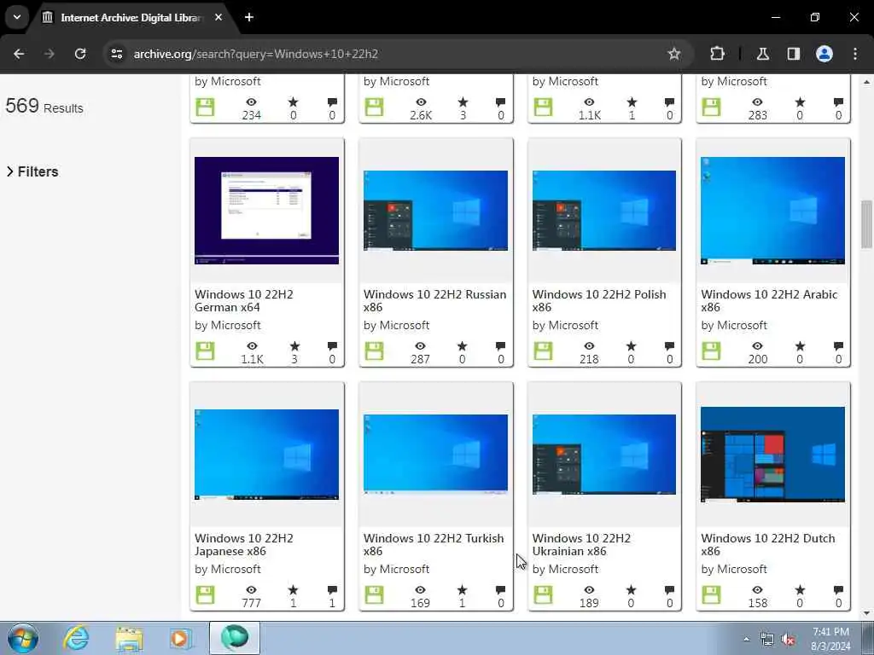This screenshot has height=655, width=874.
Task: Click title link Windows 10 22H2 Russian x86
Action: point(434,301)
